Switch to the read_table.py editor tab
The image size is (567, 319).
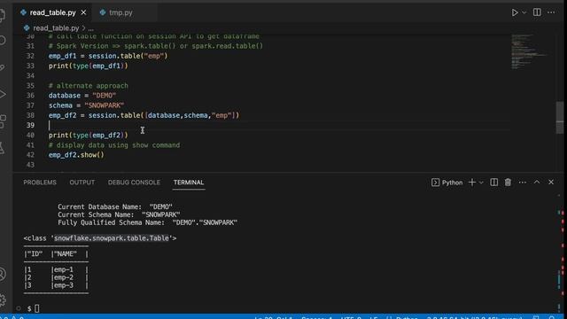(x=52, y=12)
